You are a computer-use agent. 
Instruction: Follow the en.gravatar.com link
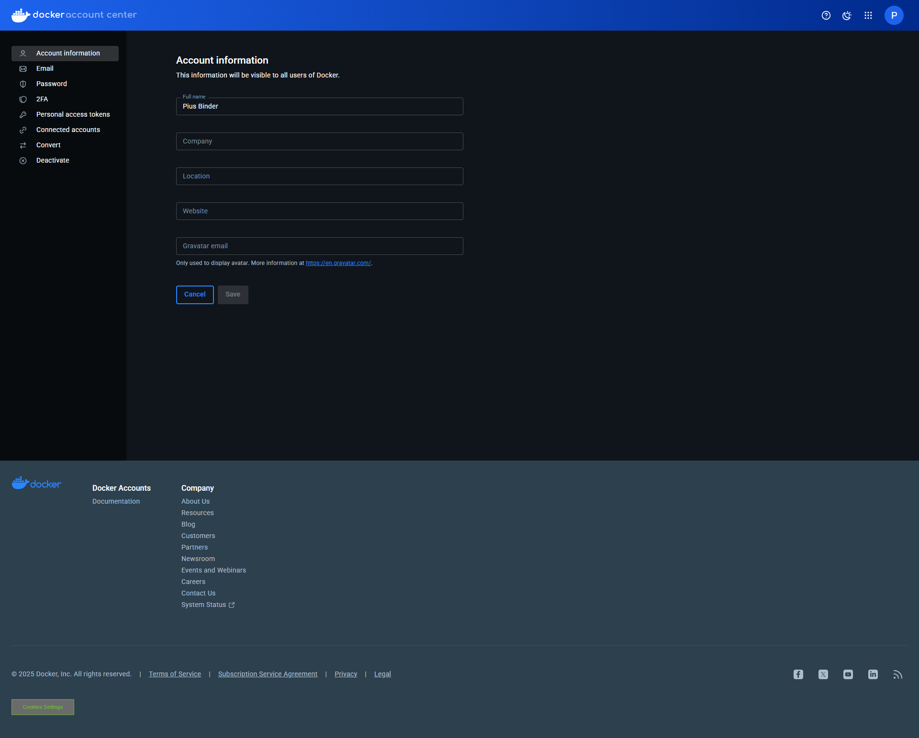click(x=338, y=263)
